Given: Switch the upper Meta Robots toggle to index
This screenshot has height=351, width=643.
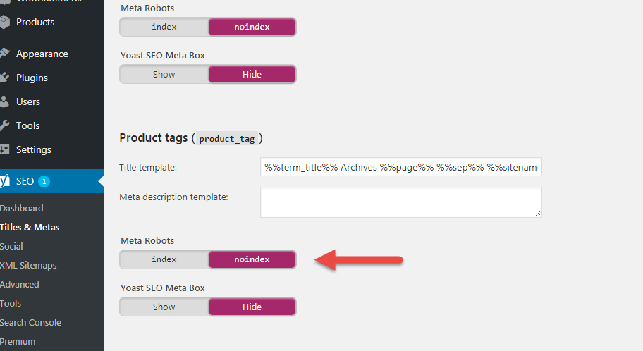Looking at the screenshot, I should point(164,27).
